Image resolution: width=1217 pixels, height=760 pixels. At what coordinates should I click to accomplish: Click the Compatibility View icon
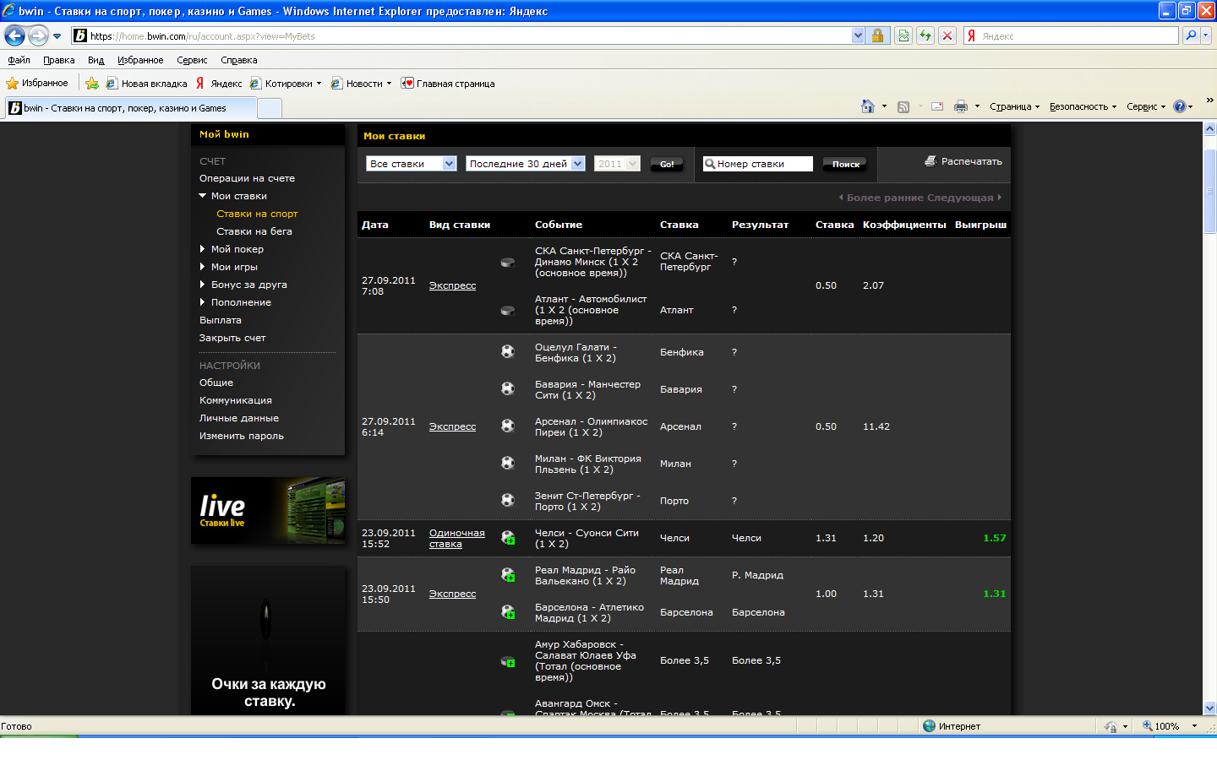903,35
